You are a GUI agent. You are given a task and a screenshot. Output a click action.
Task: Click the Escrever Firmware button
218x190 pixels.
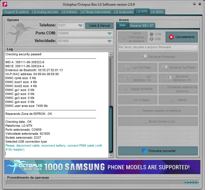pyautogui.click(x=158, y=57)
